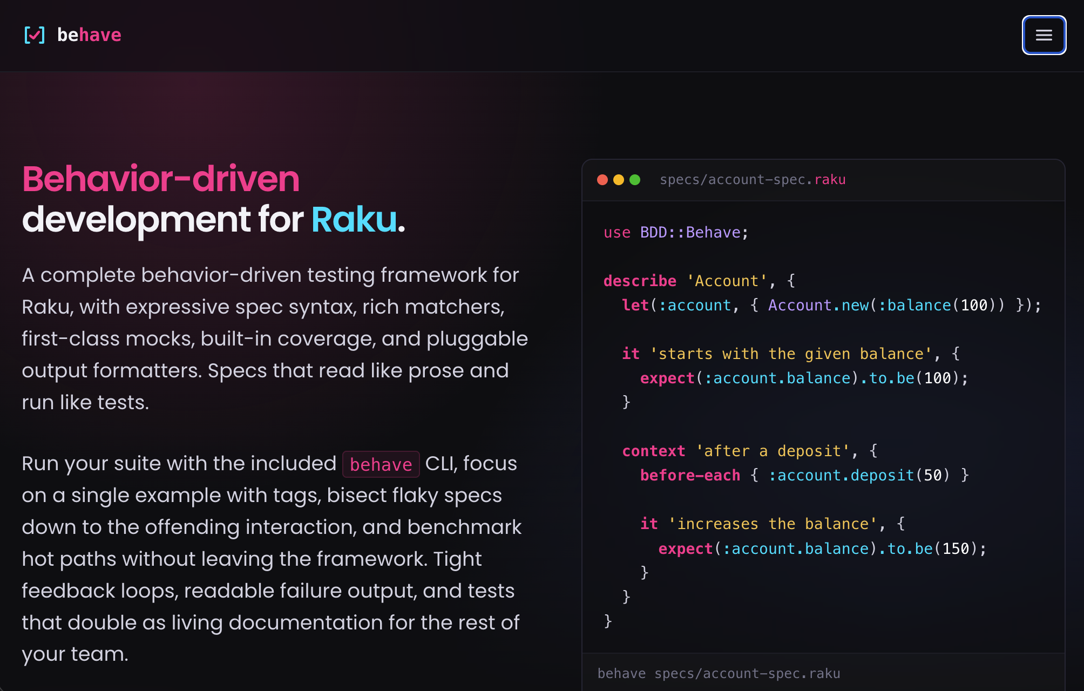The width and height of the screenshot is (1084, 691).
Task: Click the 'A complete behavior-driven testing' paragraph
Action: pos(275,339)
